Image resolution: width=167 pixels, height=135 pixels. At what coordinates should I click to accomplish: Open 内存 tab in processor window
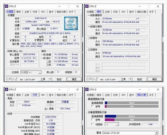[35, 12]
